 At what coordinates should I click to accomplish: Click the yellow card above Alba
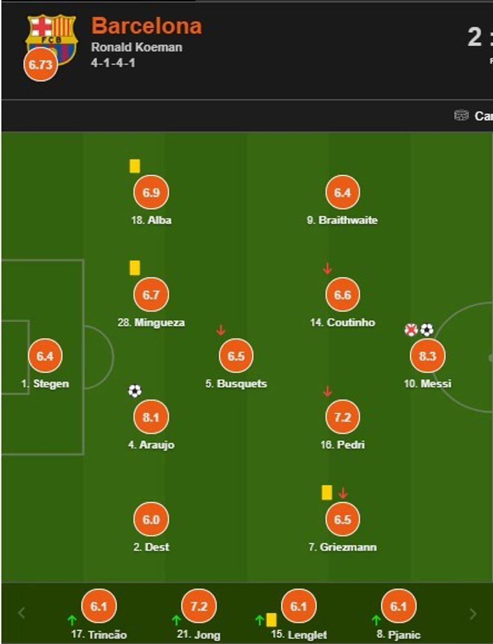(x=134, y=166)
